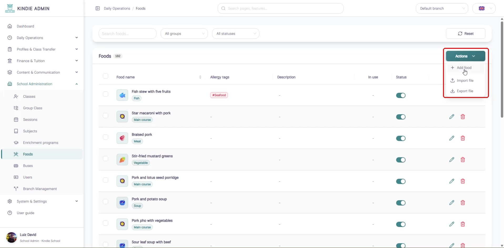
Task: Open the All statuses filter dropdown
Action: point(236,34)
